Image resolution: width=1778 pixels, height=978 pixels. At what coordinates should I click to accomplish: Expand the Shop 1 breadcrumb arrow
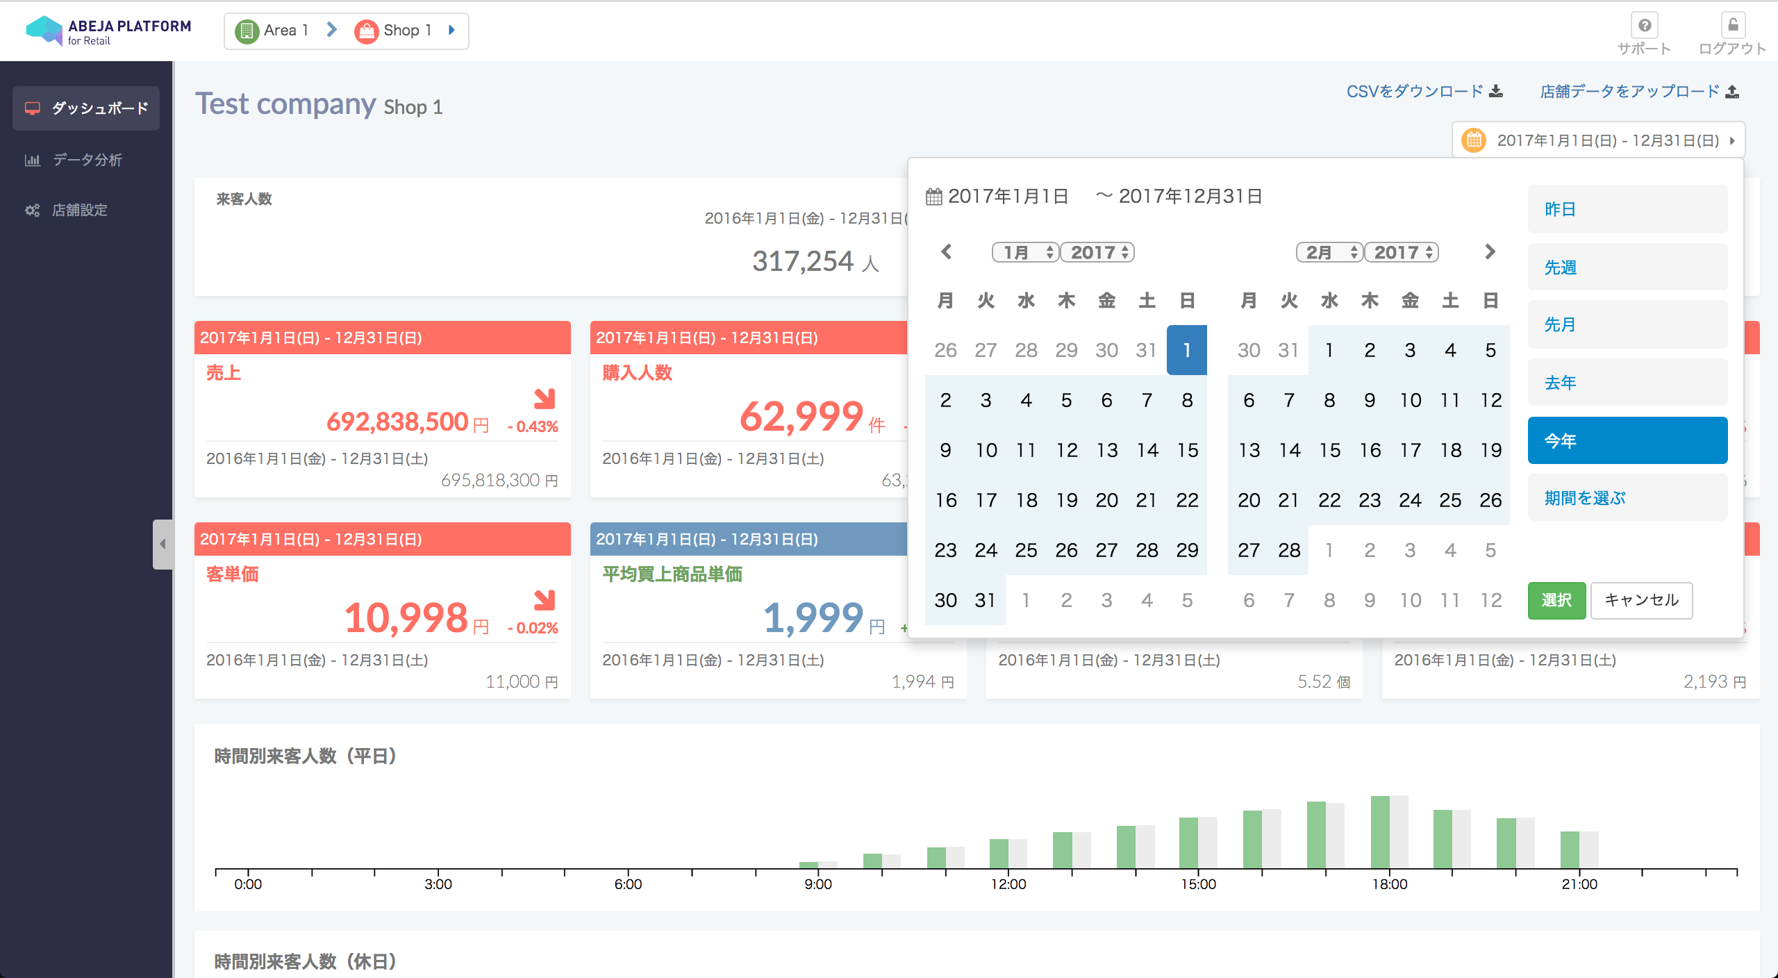pos(452,30)
